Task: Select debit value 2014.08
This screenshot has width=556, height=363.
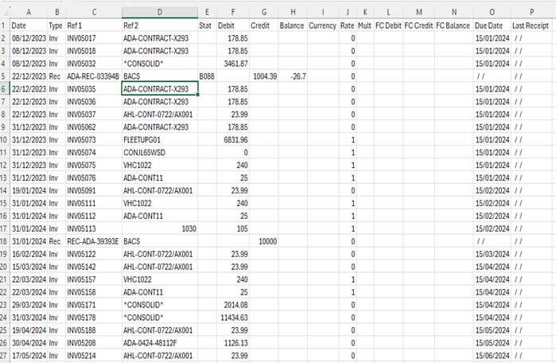Action: pyautogui.click(x=233, y=305)
